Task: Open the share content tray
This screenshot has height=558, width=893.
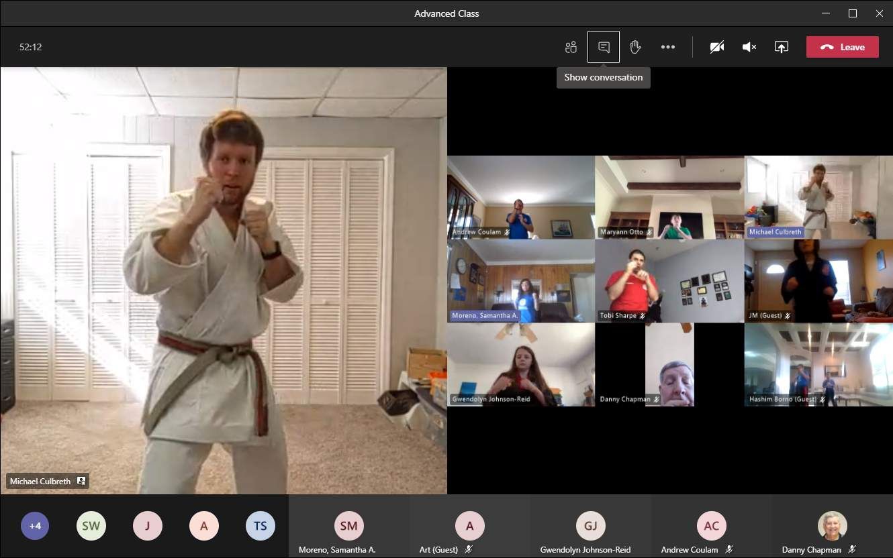Action: coord(781,47)
